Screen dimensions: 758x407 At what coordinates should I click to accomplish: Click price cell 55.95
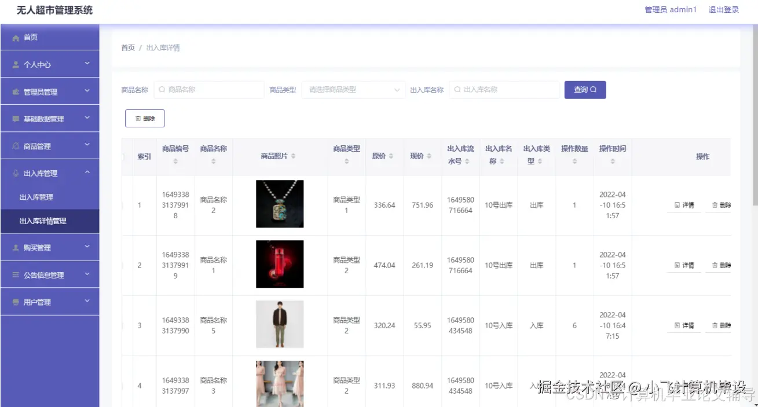pyautogui.click(x=422, y=325)
